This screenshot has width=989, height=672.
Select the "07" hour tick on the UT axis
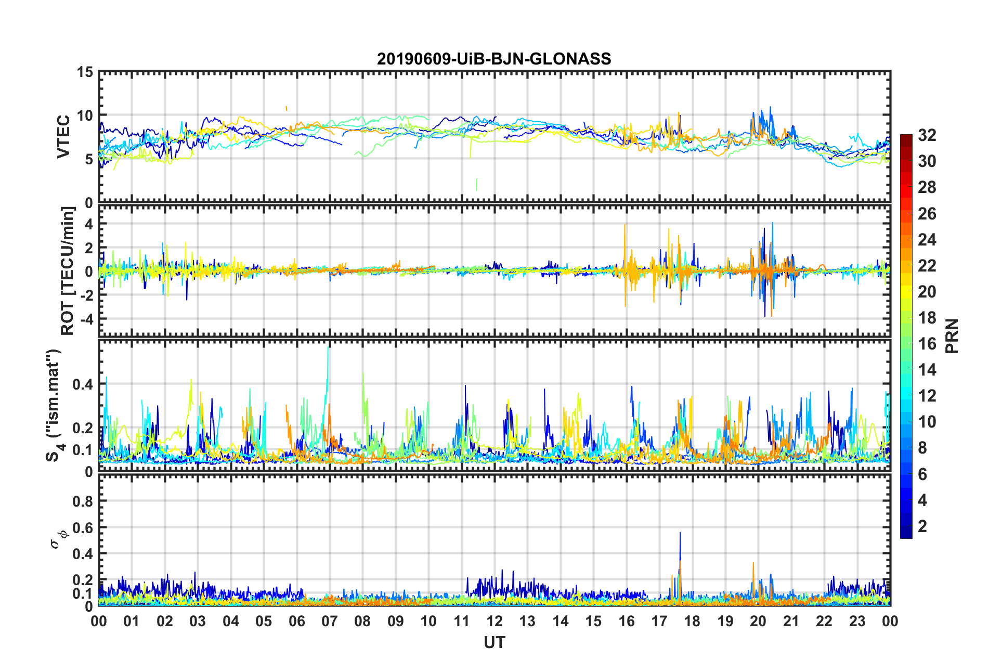[330, 621]
